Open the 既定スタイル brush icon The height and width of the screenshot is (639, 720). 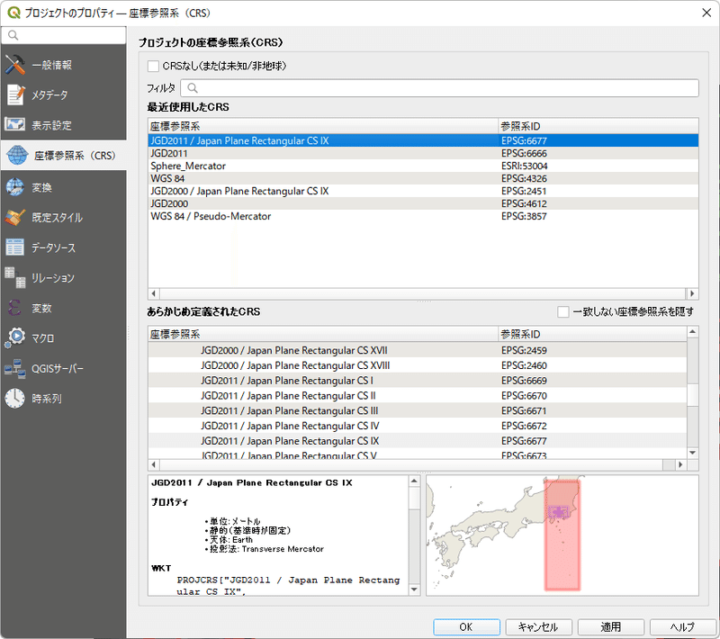coord(14,218)
